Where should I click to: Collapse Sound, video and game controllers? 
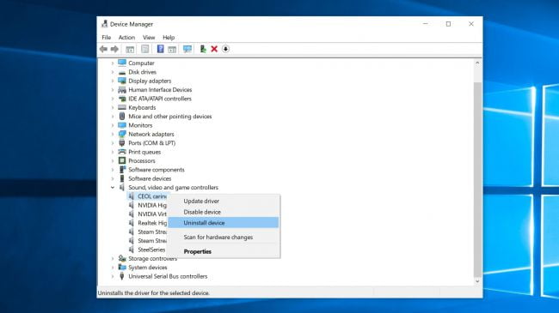(113, 188)
